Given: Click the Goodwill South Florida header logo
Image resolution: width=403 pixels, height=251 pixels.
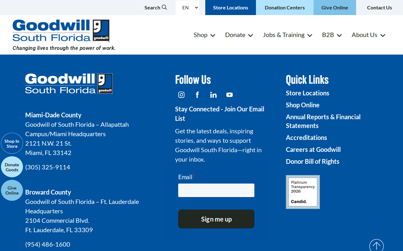Looking at the screenshot, I should 61,31.
